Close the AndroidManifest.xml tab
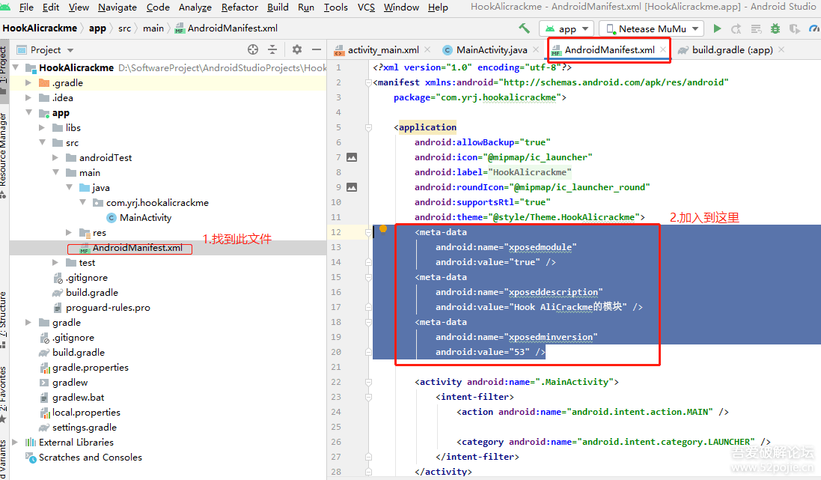 click(663, 49)
